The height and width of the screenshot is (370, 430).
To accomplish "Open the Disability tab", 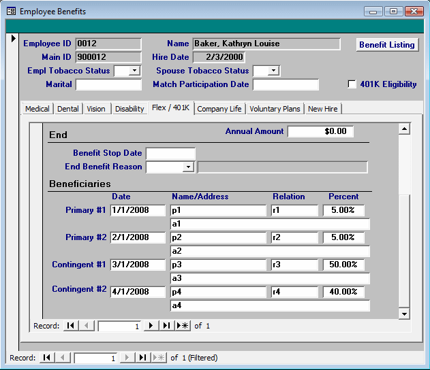I will (129, 109).
